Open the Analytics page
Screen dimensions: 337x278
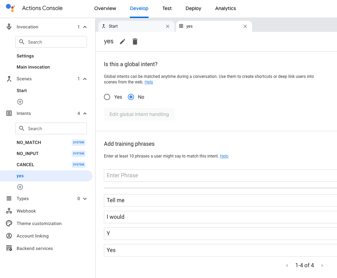(x=225, y=8)
